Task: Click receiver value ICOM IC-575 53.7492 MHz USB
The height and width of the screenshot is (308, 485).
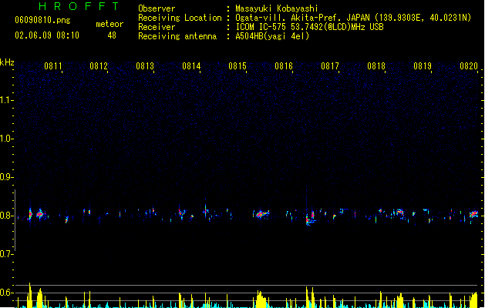Action: 310,27
